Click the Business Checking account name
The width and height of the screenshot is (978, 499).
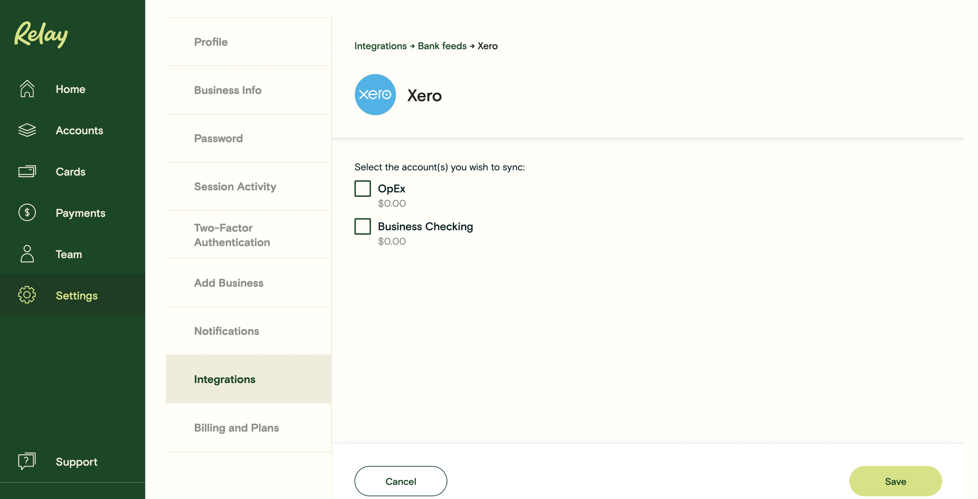coord(425,227)
